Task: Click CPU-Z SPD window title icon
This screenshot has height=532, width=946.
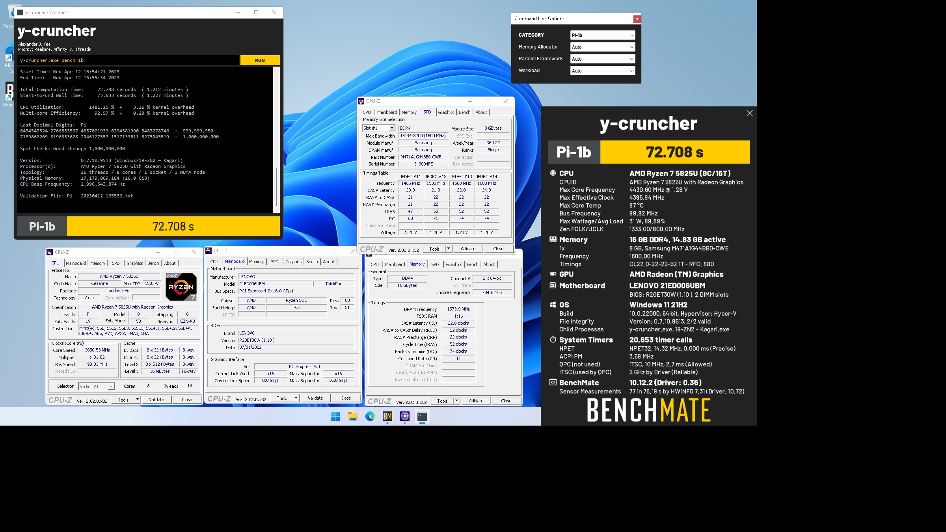Action: (x=361, y=101)
